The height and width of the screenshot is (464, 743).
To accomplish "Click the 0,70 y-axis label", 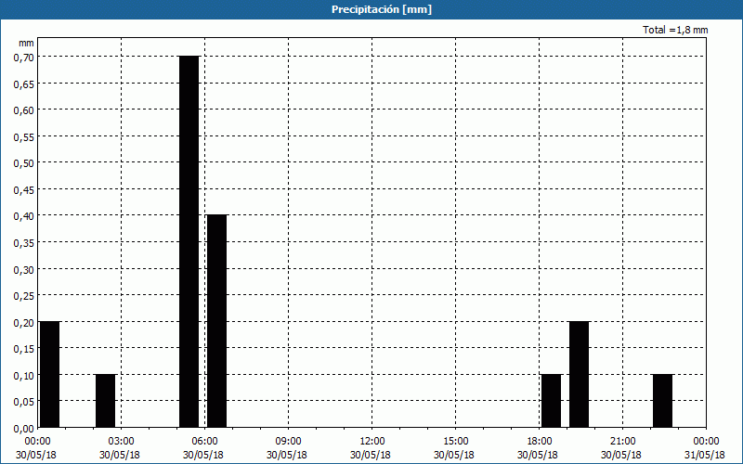I will (x=24, y=58).
